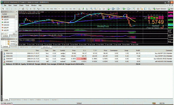Open the Insert menu
Image resolution: width=174 pixels, height=105 pixels.
tap(15, 5)
